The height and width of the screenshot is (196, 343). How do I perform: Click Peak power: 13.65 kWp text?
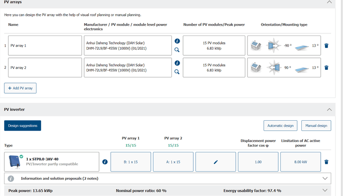point(30,190)
